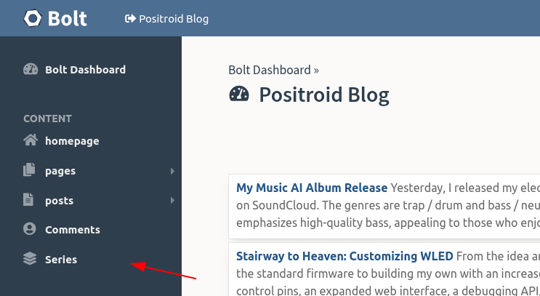Click the house icon next to homepage
Image resolution: width=540 pixels, height=296 pixels.
point(31,140)
